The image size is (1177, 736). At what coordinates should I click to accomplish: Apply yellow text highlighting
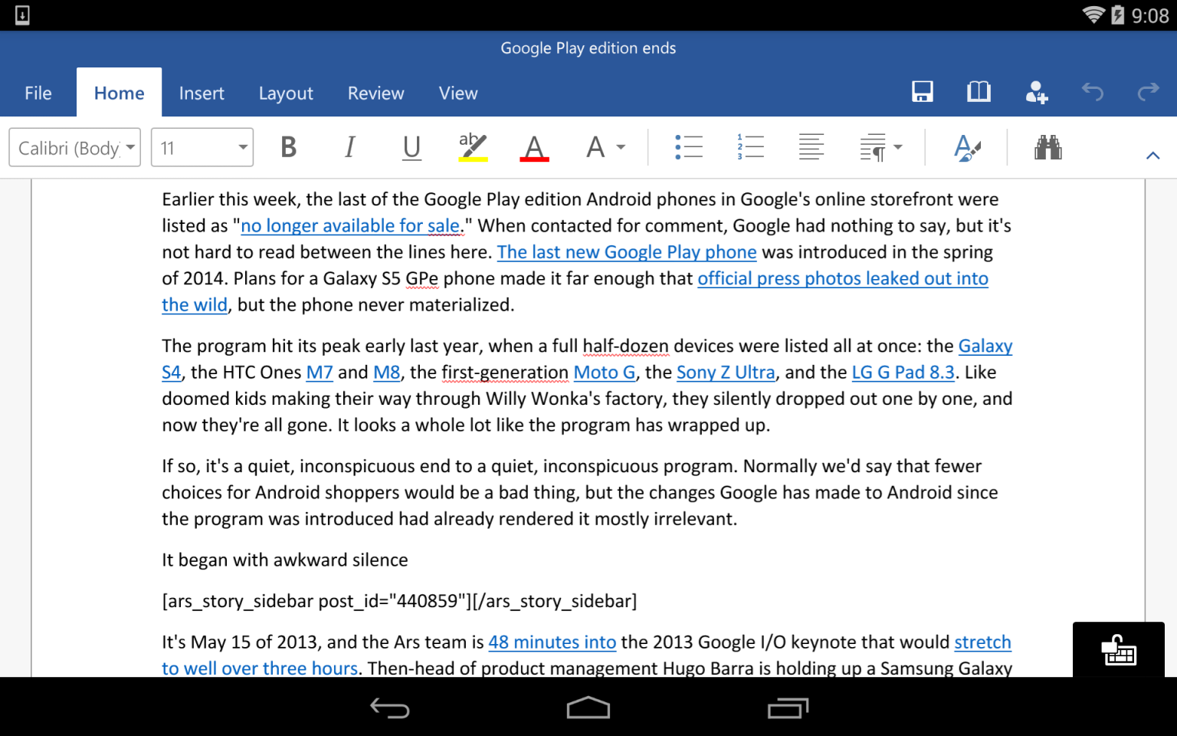click(471, 147)
